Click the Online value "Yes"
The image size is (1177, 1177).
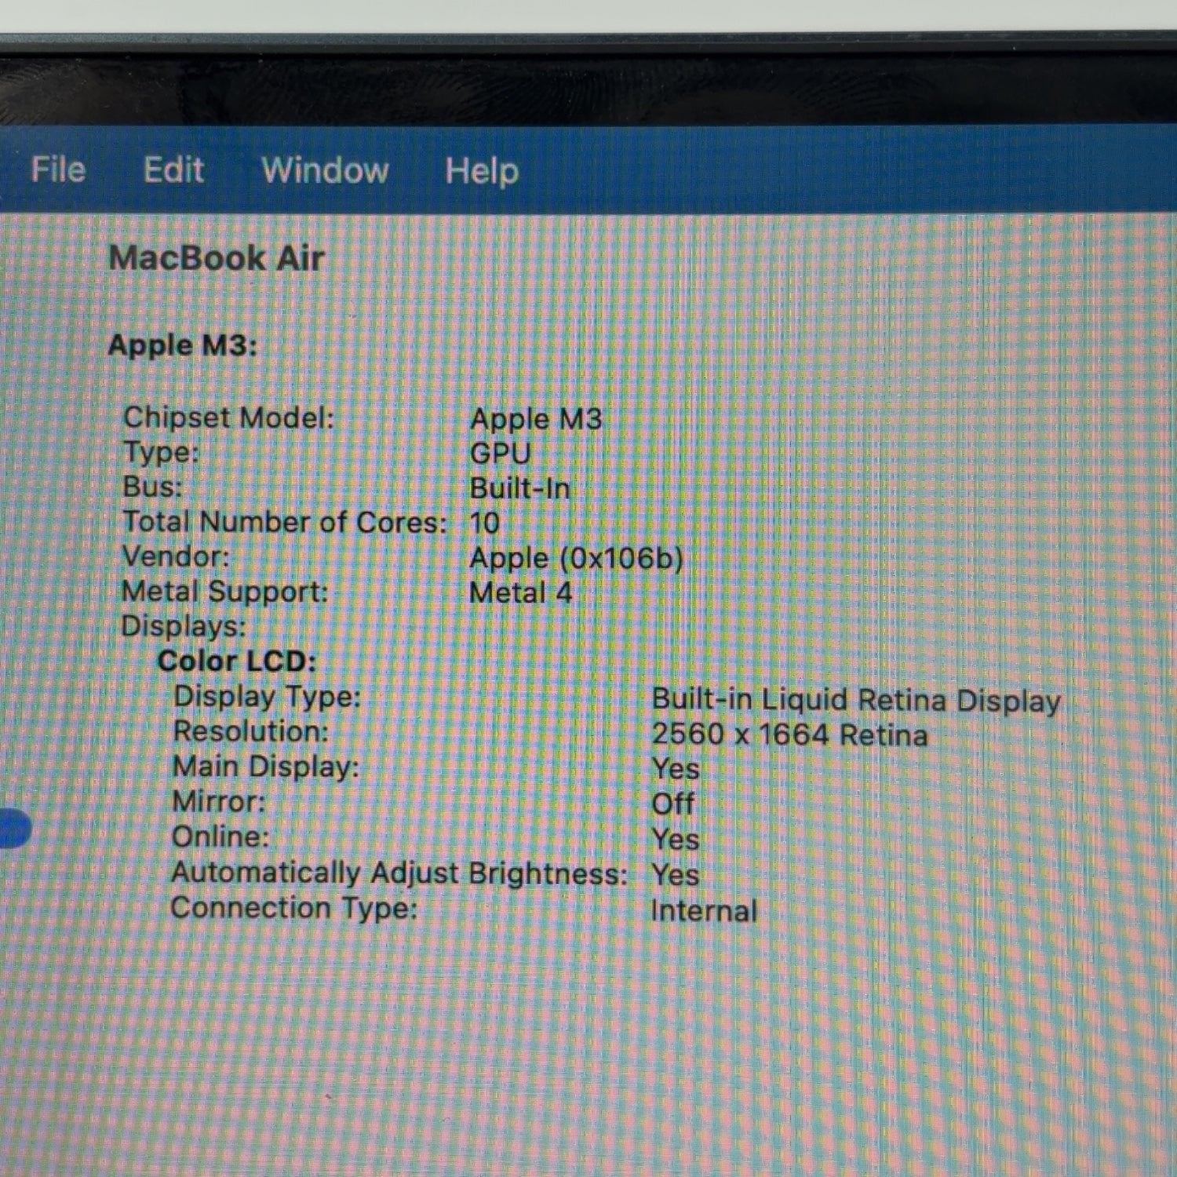(x=675, y=839)
